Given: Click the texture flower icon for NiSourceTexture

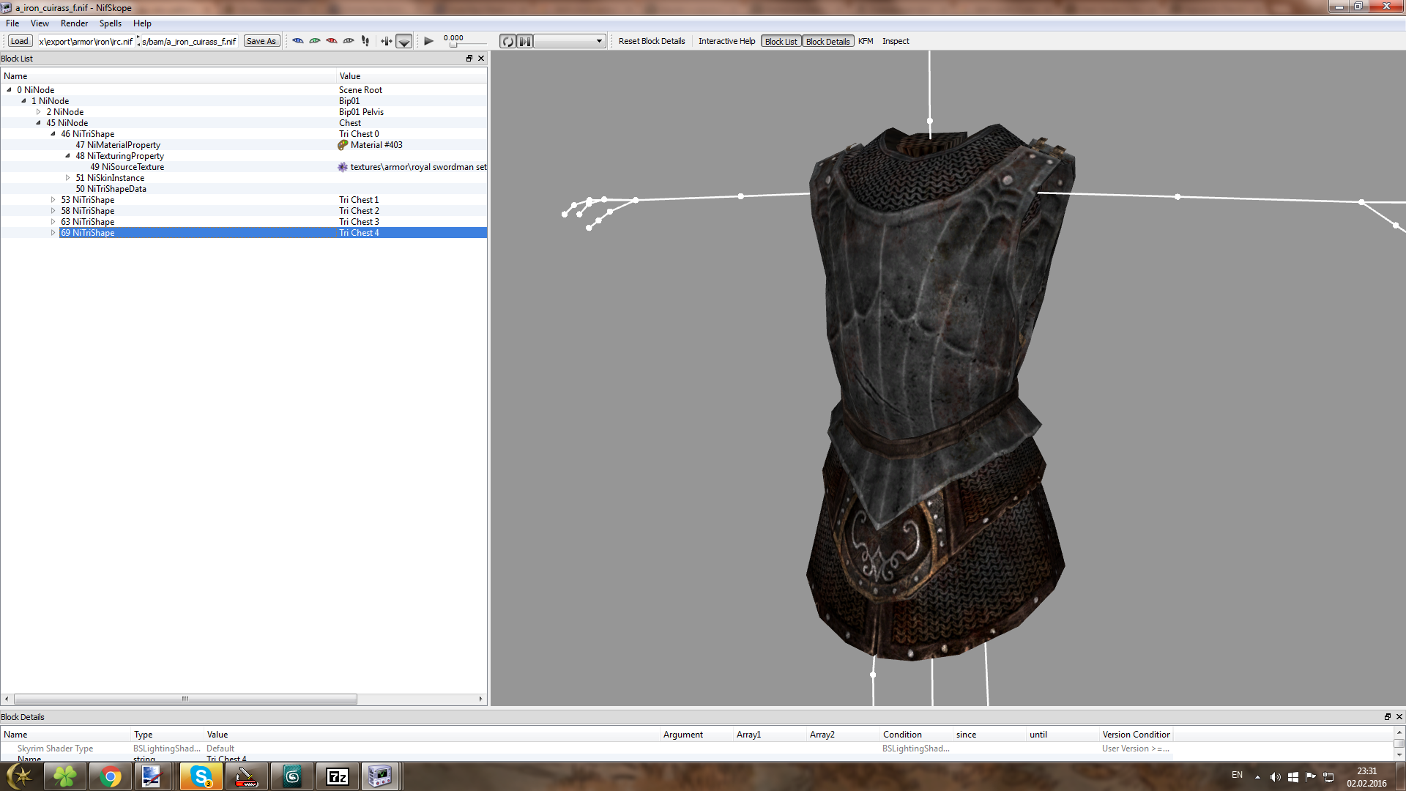Looking at the screenshot, I should click(343, 167).
